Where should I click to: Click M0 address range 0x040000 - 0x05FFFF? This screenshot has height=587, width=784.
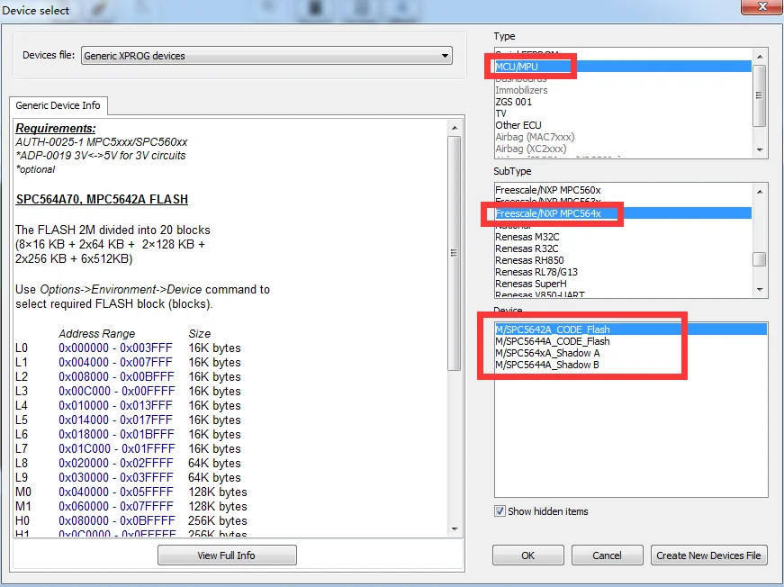116,492
